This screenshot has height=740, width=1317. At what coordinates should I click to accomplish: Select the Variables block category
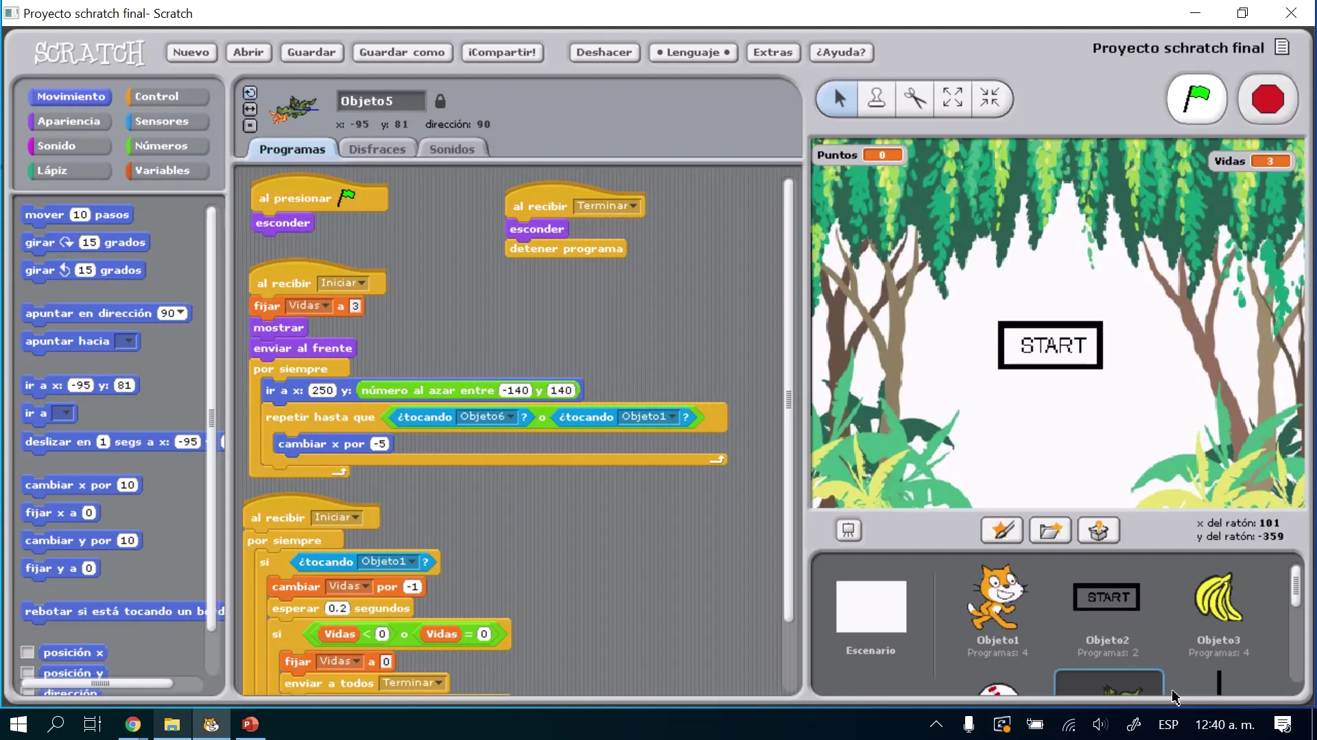167,171
